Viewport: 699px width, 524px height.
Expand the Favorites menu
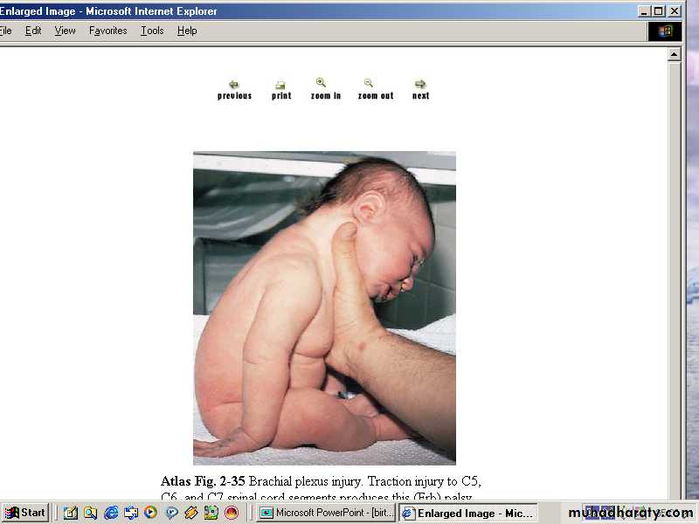(107, 31)
